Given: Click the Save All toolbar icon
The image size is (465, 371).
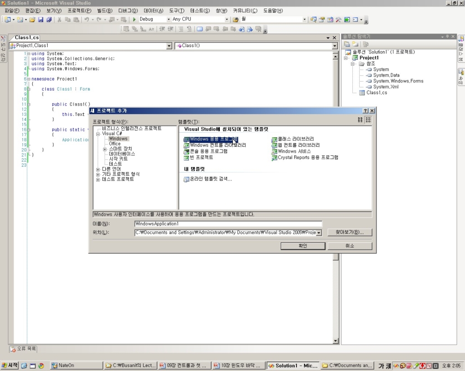Looking at the screenshot, I should click(49, 19).
